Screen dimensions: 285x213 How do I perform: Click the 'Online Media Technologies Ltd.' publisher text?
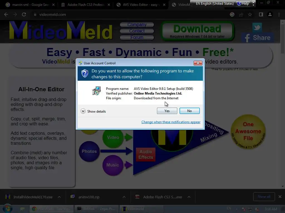click(x=158, y=93)
